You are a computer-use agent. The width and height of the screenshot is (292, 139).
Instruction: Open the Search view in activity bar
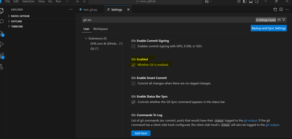point(2,21)
